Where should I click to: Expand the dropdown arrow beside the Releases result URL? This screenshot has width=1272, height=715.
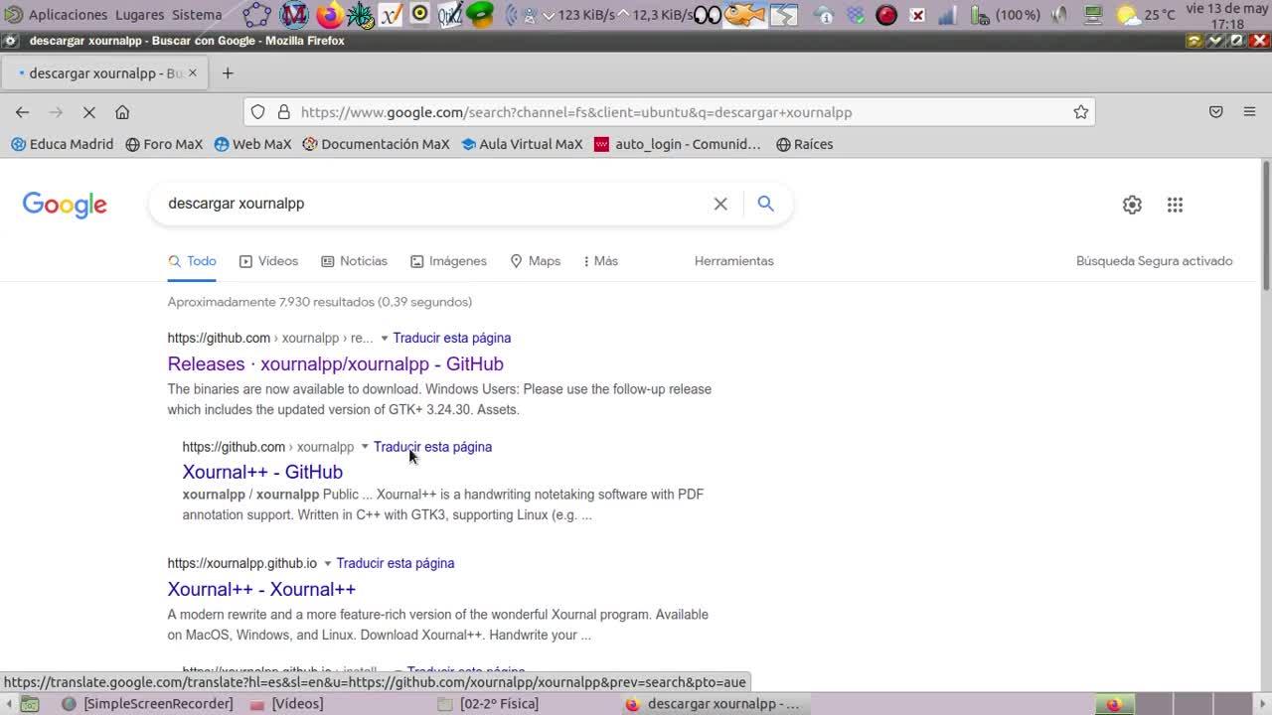[385, 339]
